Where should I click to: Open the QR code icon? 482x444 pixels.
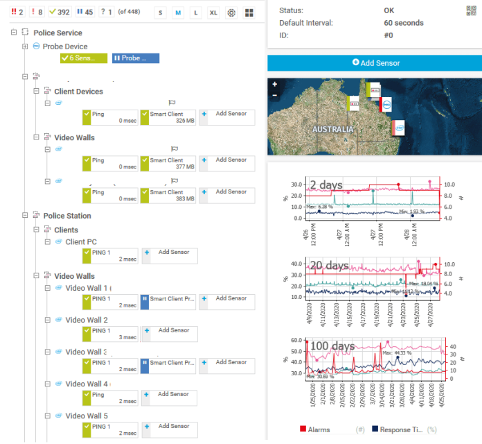coord(472,10)
